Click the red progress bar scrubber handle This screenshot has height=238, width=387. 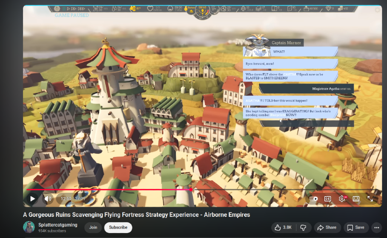(x=191, y=190)
